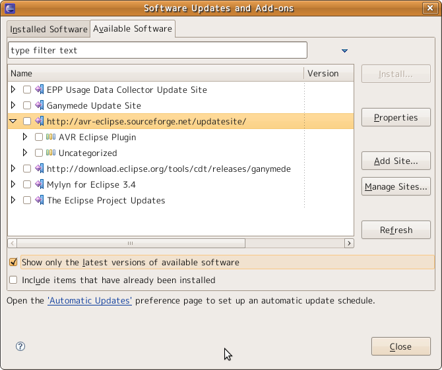Screen dimensions: 442x370
Task: Check the AVR Eclipse Plugin checkbox
Action: [39, 137]
